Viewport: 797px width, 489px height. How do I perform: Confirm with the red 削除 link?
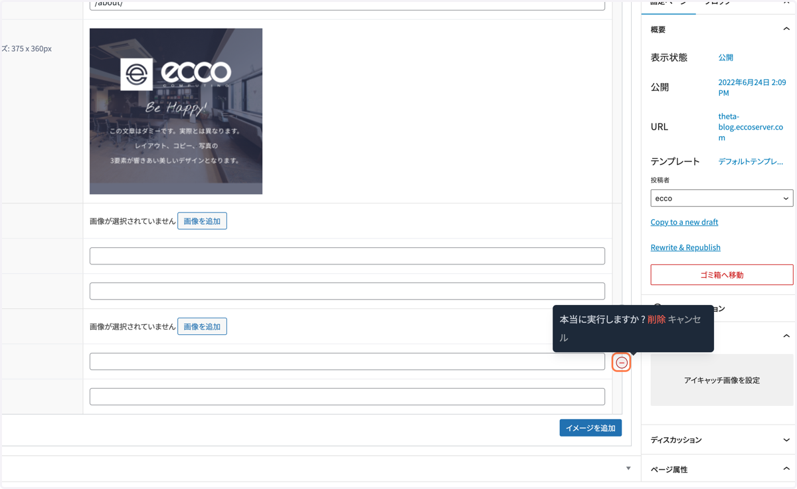pos(656,320)
